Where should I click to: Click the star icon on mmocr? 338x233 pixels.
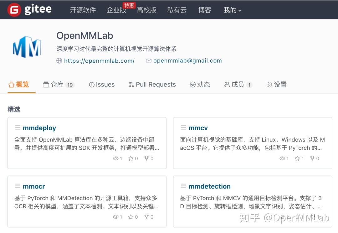point(131,217)
